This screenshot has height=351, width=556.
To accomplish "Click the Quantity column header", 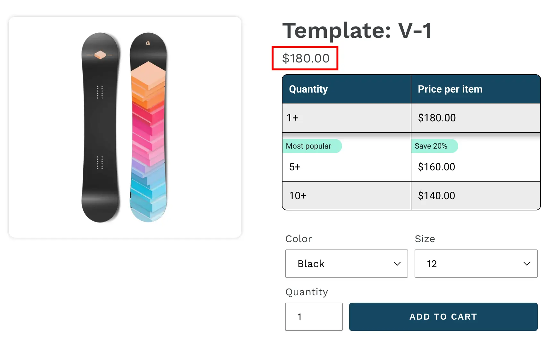I will [x=308, y=89].
